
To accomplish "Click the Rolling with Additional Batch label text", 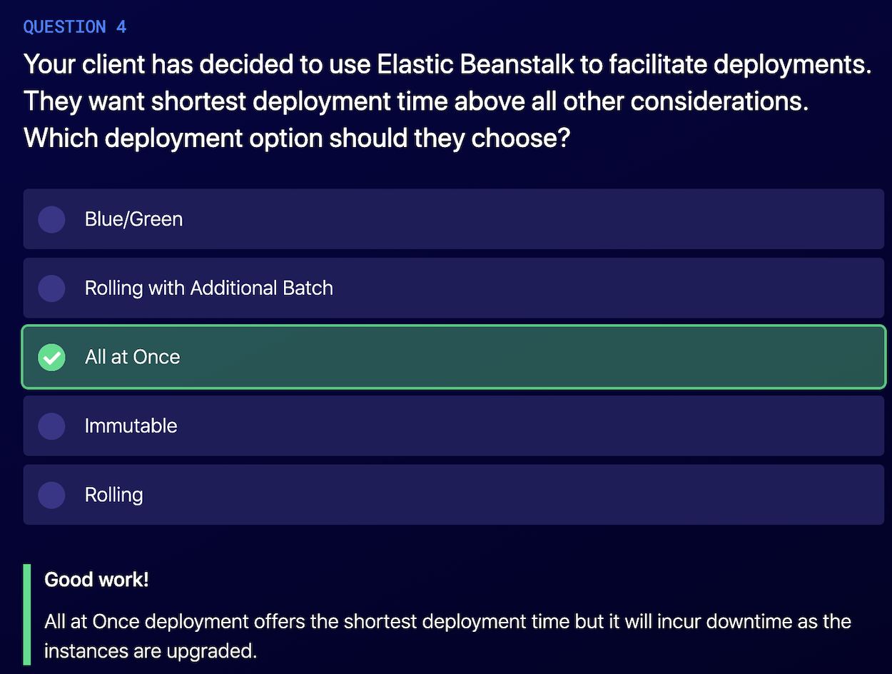I will (208, 288).
